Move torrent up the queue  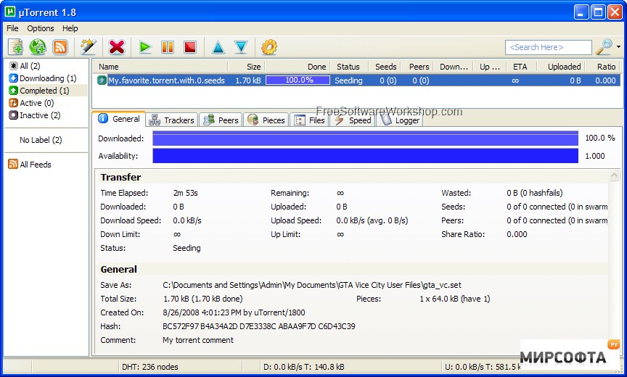tap(218, 47)
